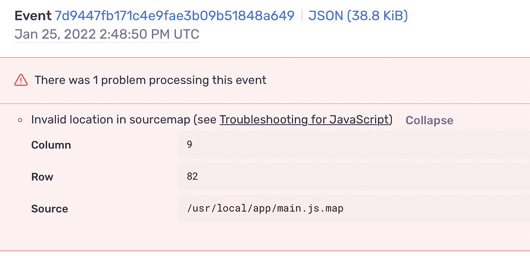Click the divider between event ID and JSON

pyautogui.click(x=302, y=16)
